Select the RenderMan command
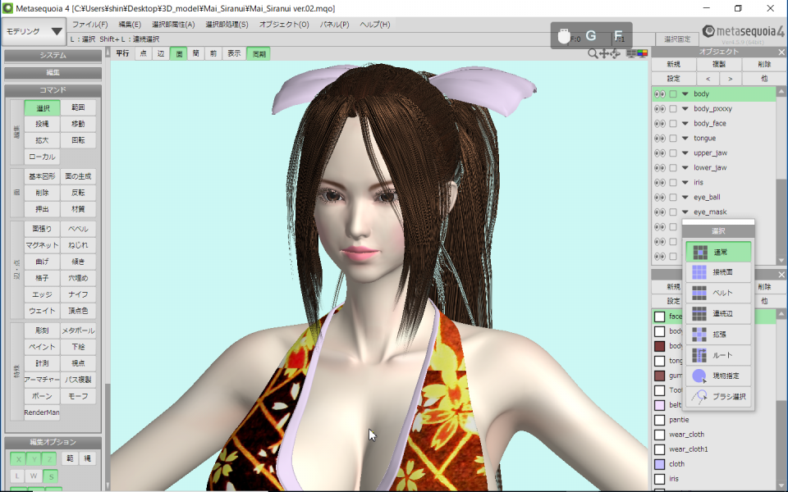This screenshot has width=788, height=492. 42,412
